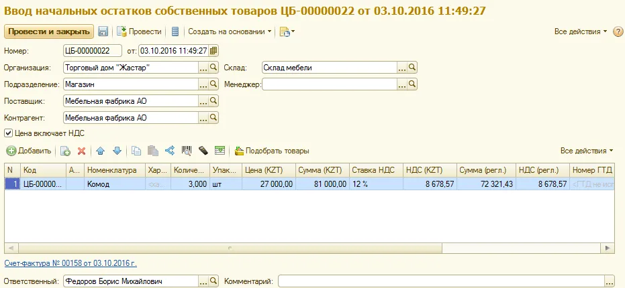Open Счет-фактура № 00158 link
The image size is (625, 288).
70,263
